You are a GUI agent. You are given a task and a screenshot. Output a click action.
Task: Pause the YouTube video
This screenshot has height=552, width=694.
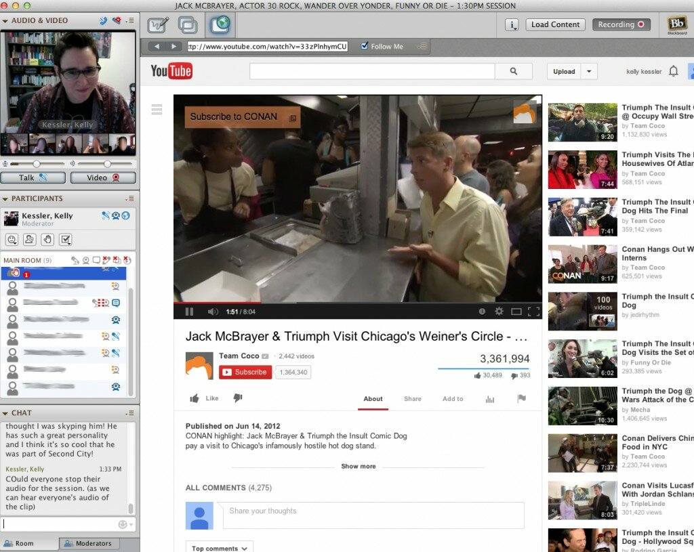coord(190,312)
